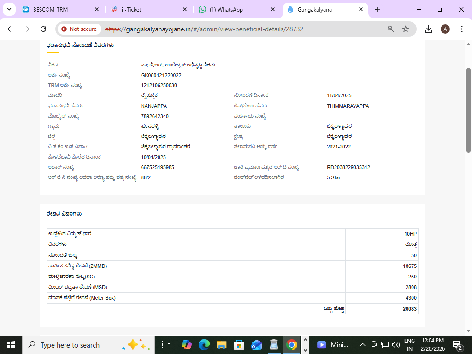Launch Microsoft Edge from taskbar
472x354 pixels.
(204, 345)
